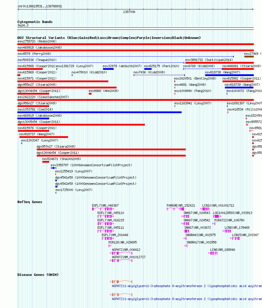The width and height of the screenshot is (262, 308).
Task: Click the nsv1053781 (Coe2014) blue bar
Action: point(100,112)
